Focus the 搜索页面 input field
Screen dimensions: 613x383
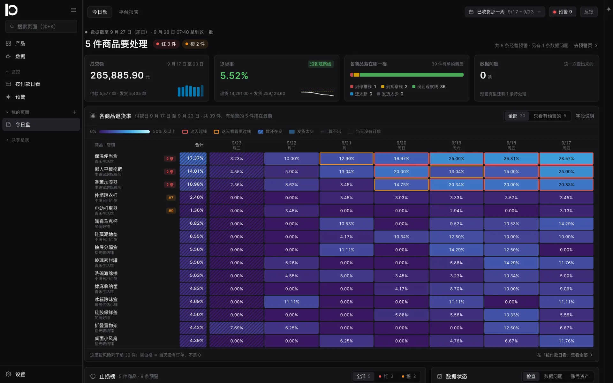[x=41, y=26]
